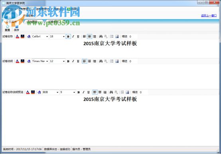Click the 返回上一窗口 link

click(209, 16)
